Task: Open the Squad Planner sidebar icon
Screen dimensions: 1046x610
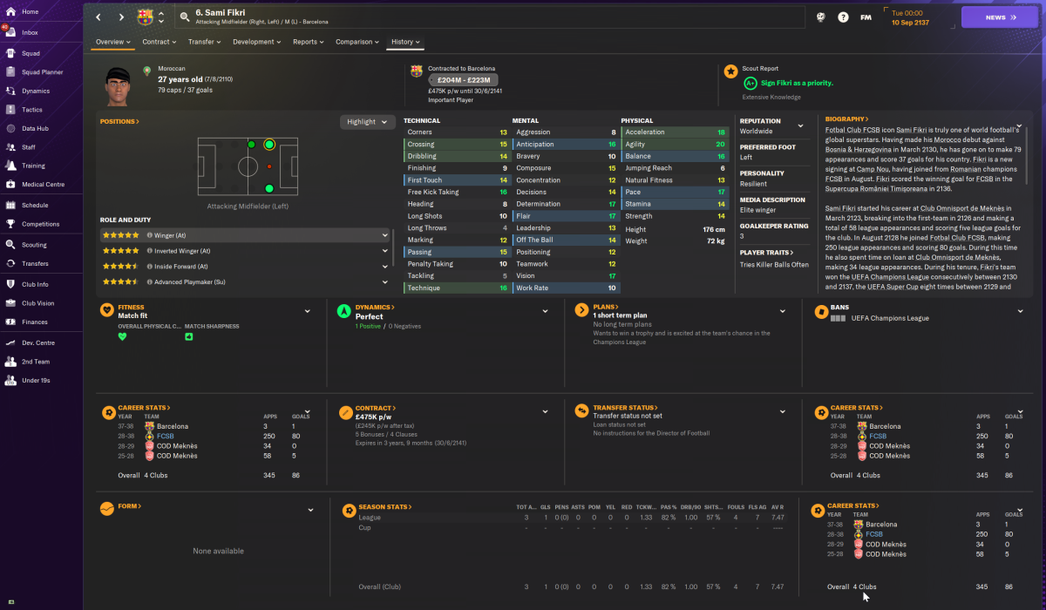Action: [x=10, y=71]
